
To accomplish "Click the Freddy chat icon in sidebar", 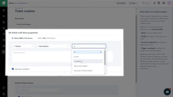I will 4,88.
